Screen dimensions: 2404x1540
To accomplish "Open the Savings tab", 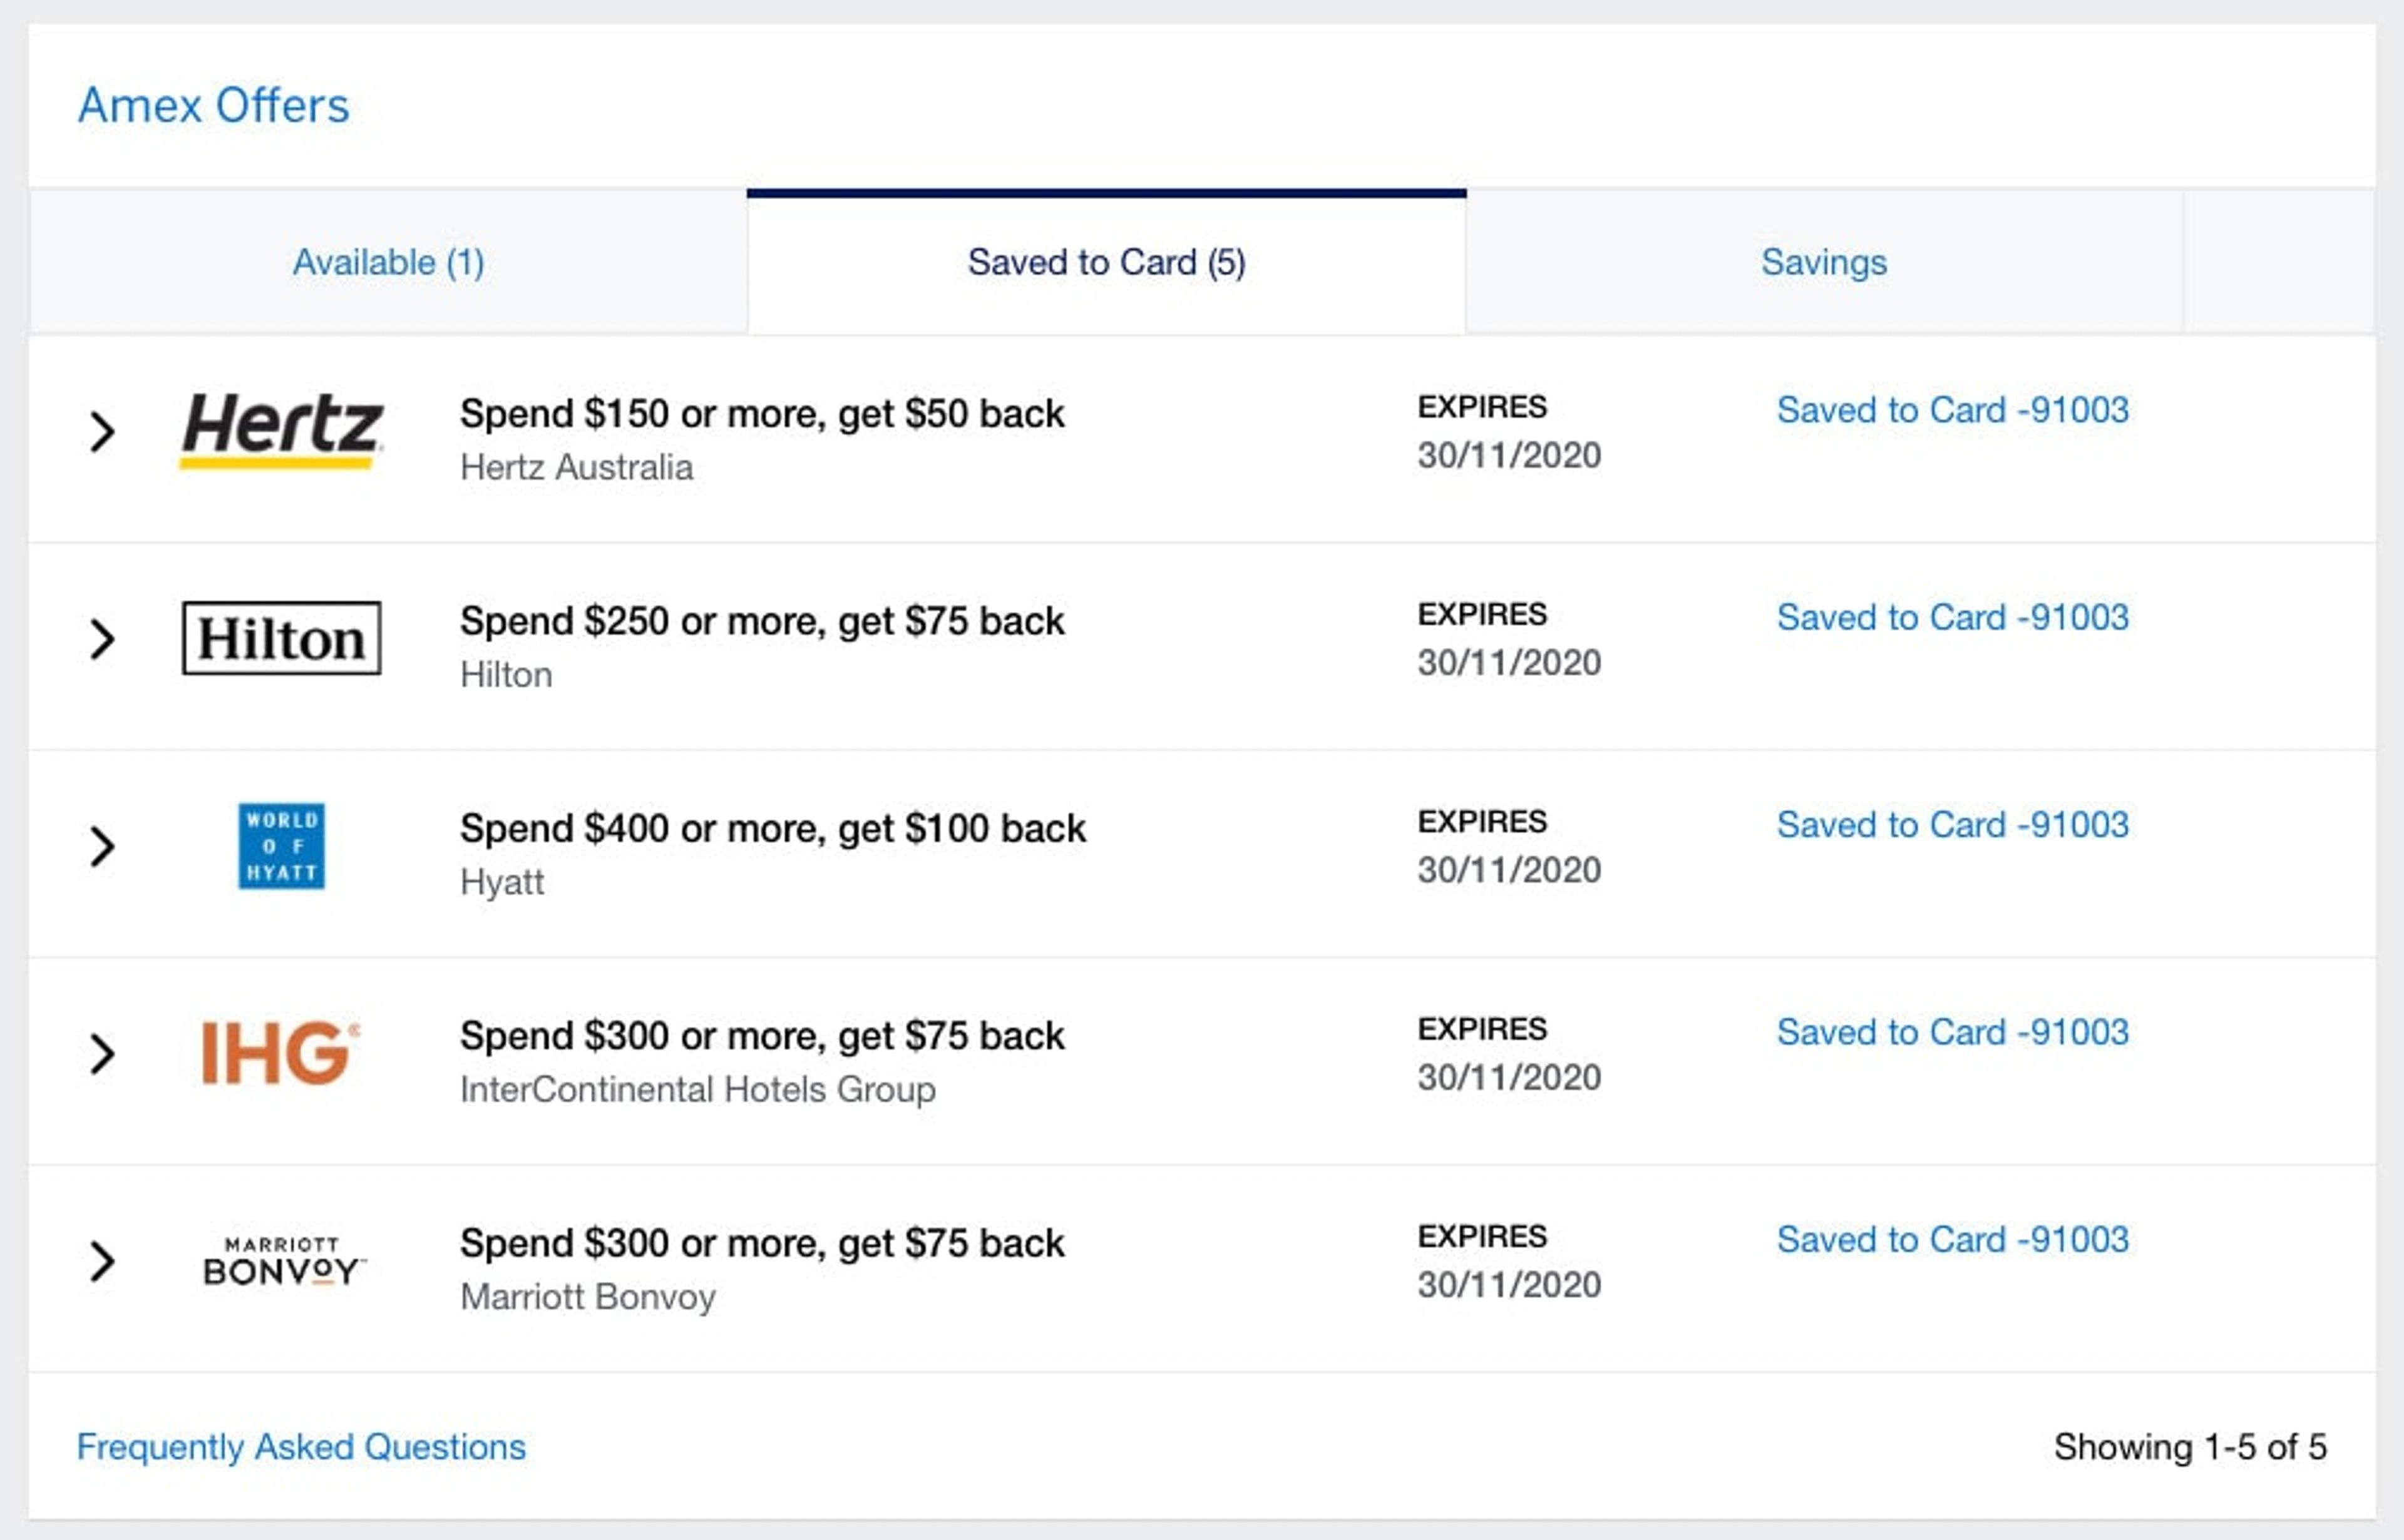I will pos(1823,262).
